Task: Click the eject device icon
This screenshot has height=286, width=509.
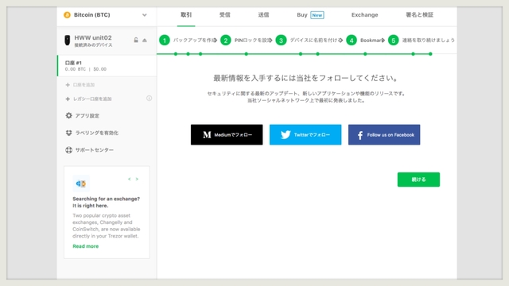Action: click(x=145, y=41)
